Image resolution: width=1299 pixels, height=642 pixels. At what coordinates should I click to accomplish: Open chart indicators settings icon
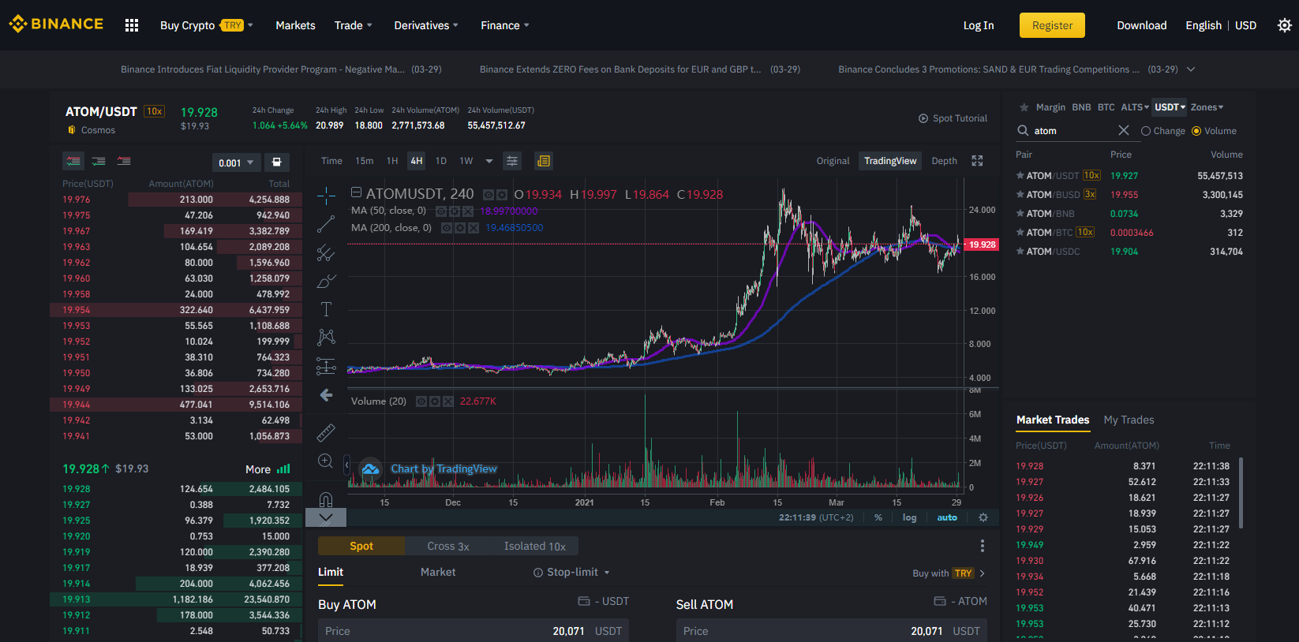pos(512,161)
